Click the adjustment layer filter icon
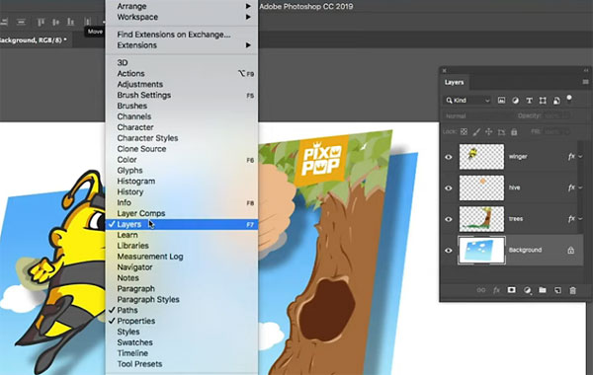This screenshot has width=593, height=375. click(x=515, y=101)
